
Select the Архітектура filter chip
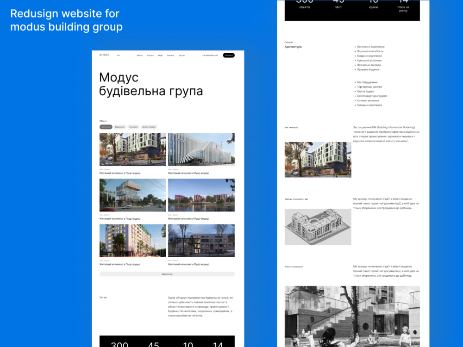click(x=106, y=127)
